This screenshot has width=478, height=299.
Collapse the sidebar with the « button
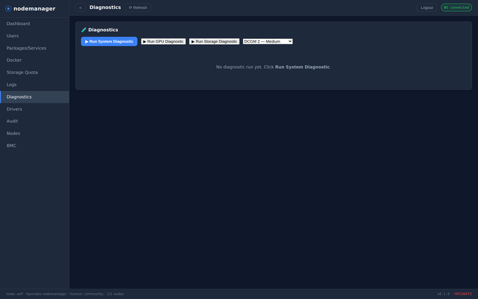(81, 8)
